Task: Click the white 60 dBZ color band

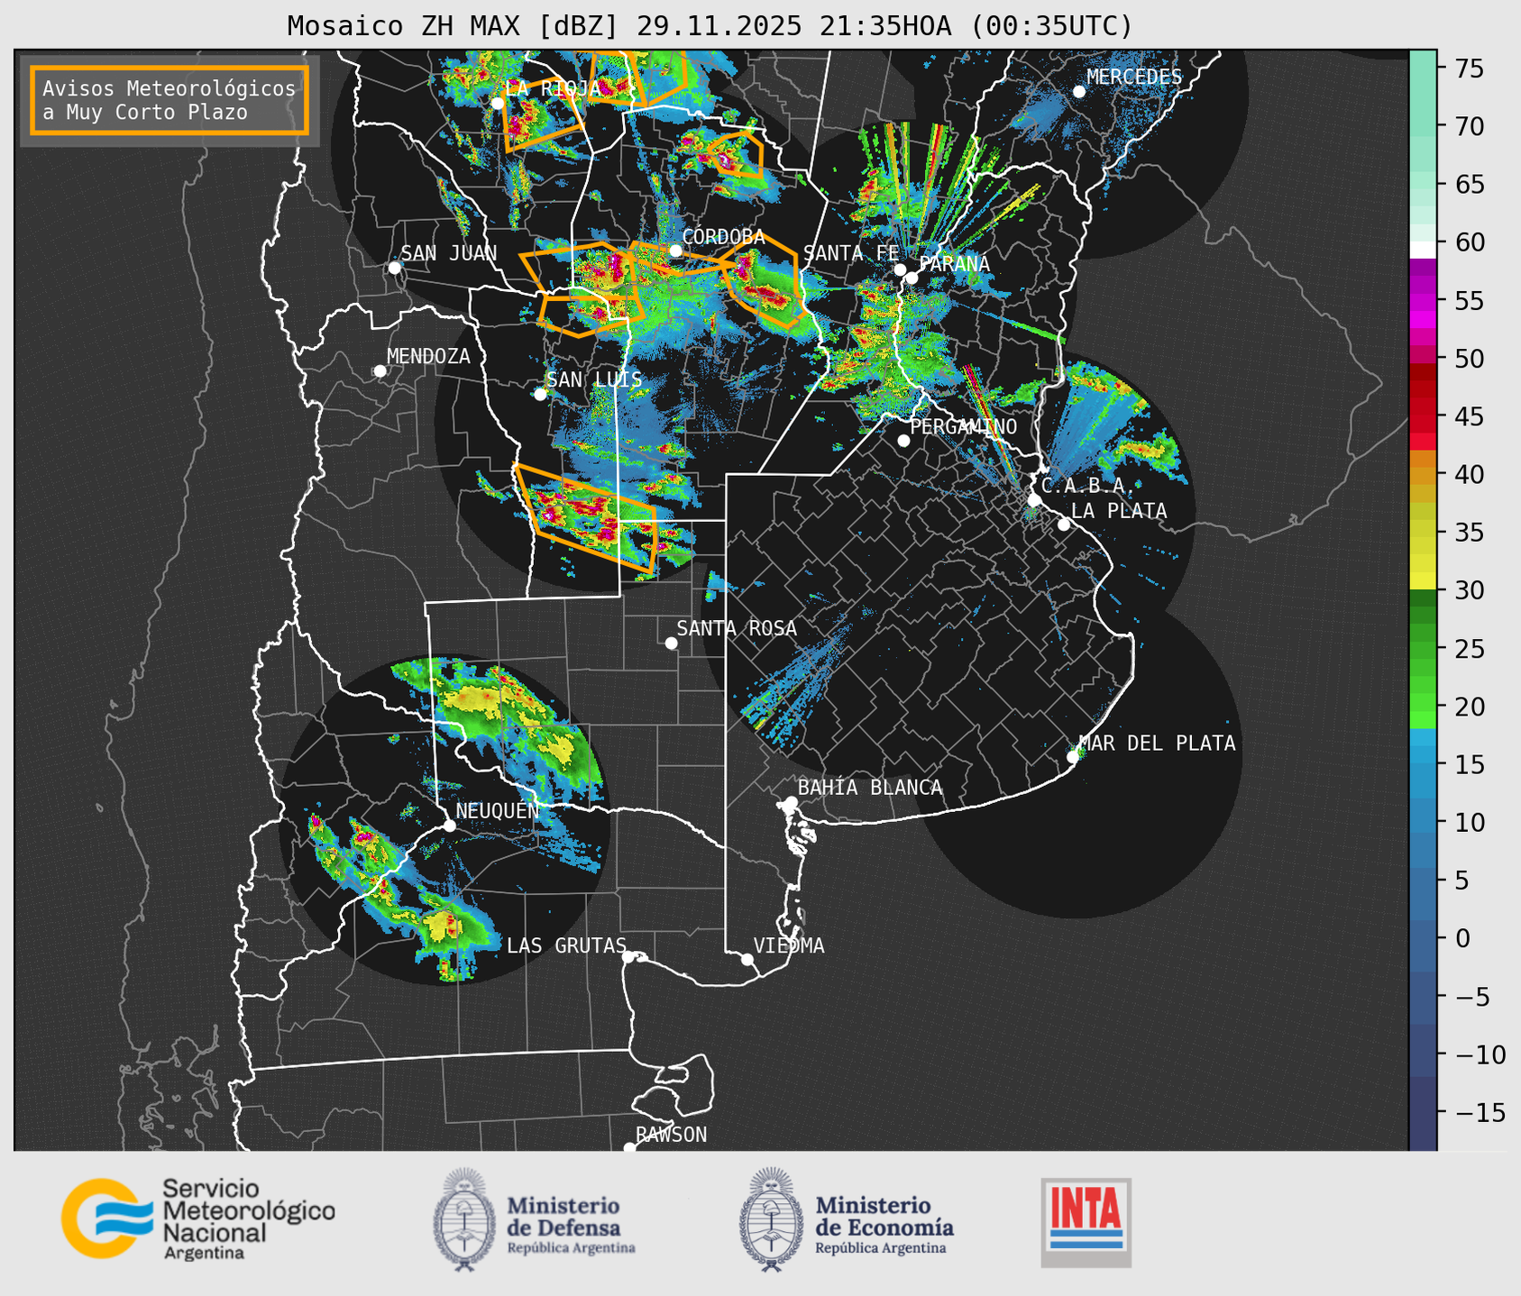Action: pos(1423,250)
